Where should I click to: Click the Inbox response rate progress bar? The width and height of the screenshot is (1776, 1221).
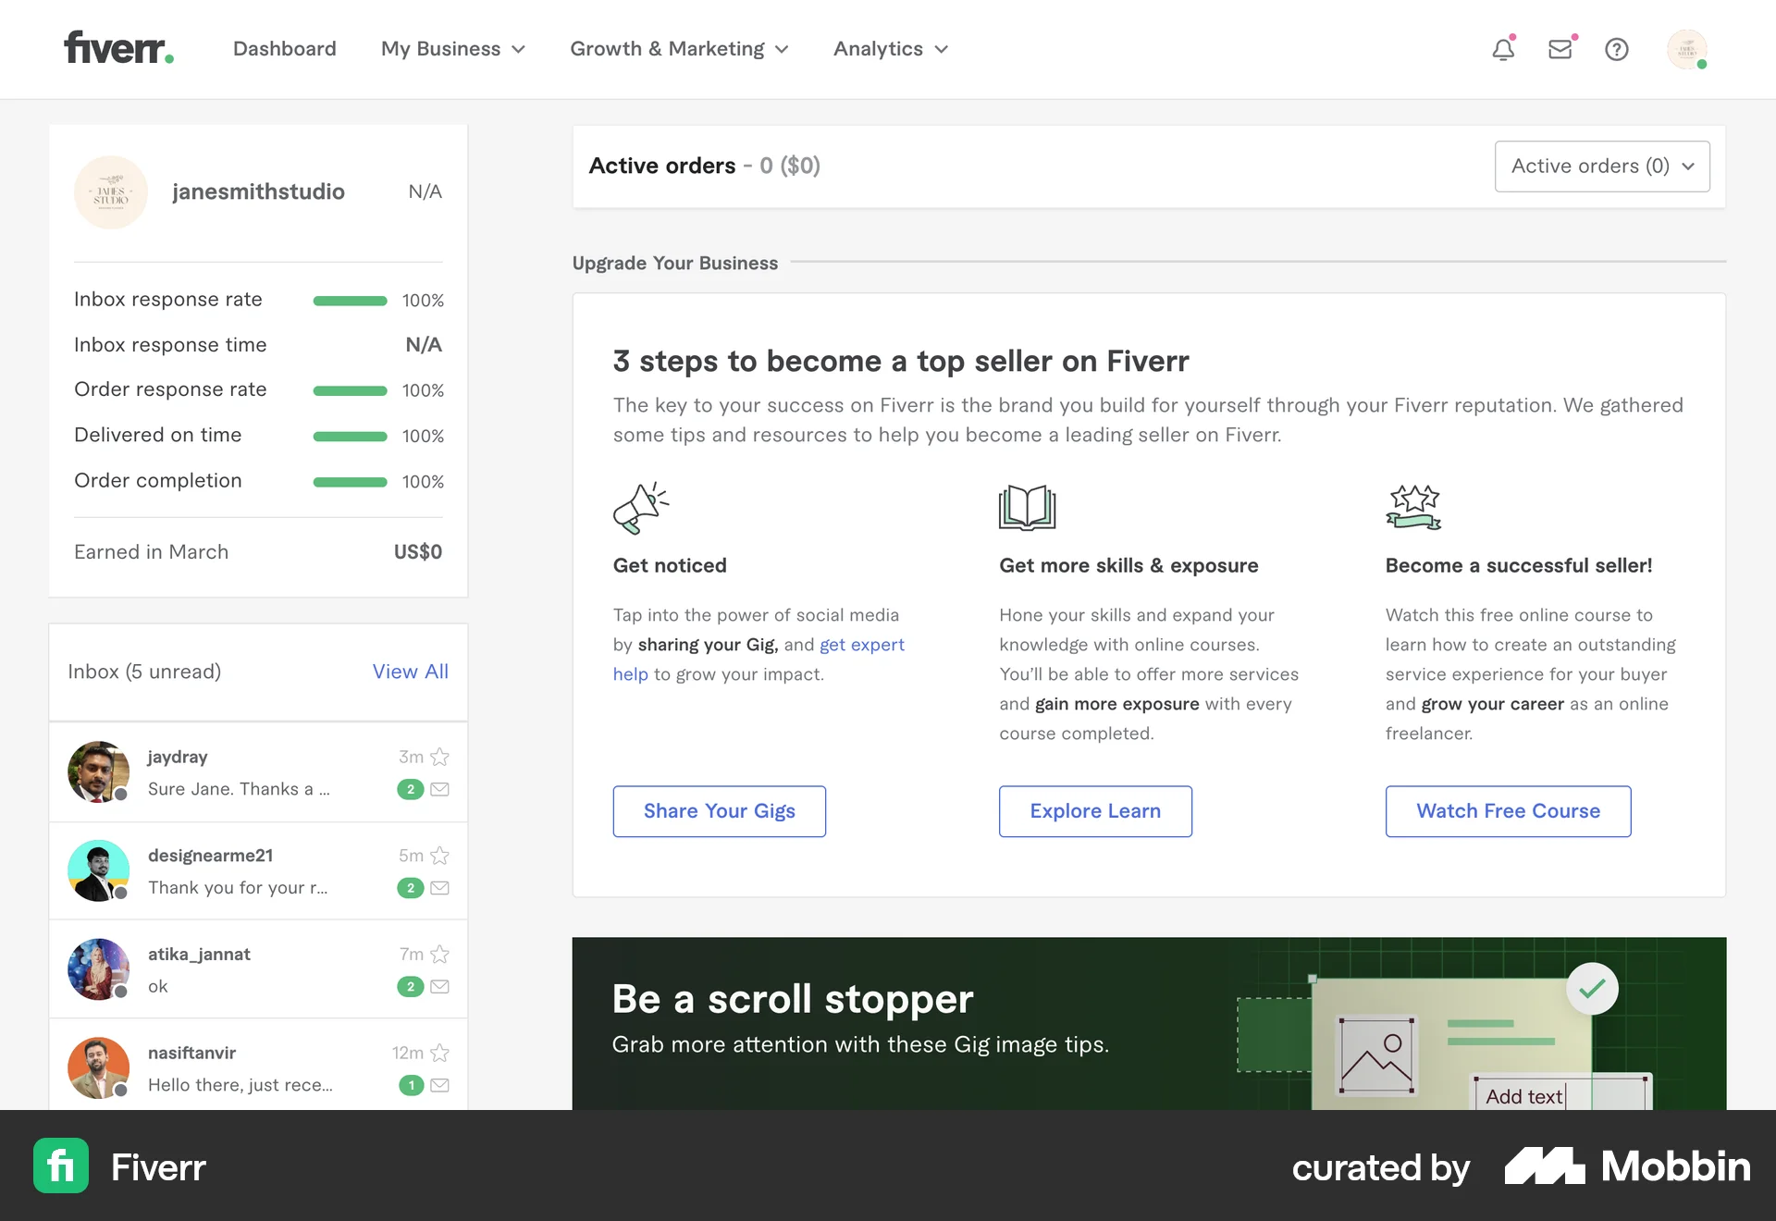pos(349,300)
